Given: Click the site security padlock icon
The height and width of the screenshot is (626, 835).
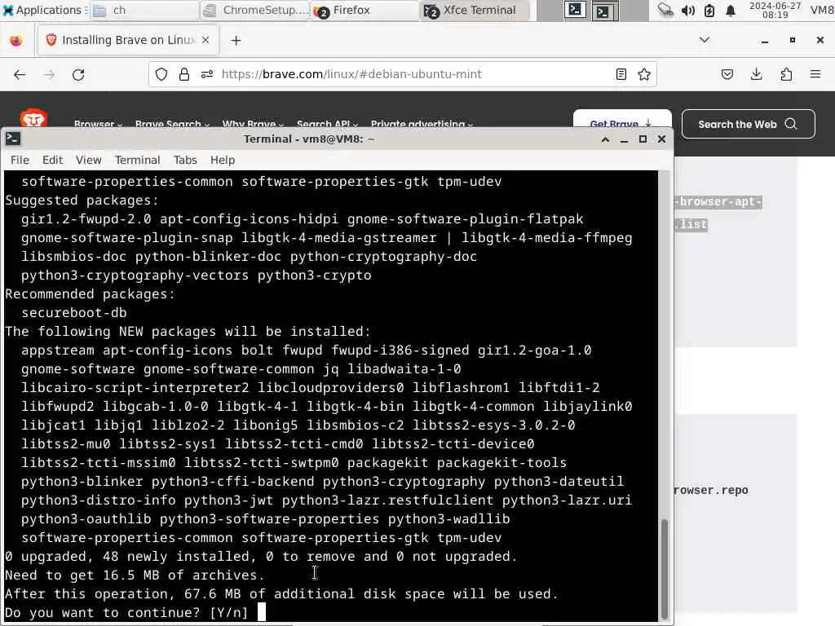Looking at the screenshot, I should [x=184, y=74].
